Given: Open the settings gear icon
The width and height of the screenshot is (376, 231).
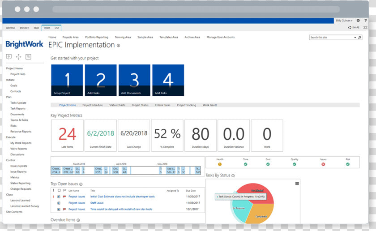Looking at the screenshot, I should tap(358, 21).
